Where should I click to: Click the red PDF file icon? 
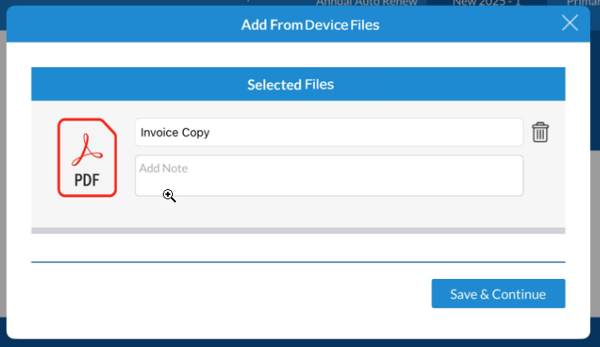(87, 158)
